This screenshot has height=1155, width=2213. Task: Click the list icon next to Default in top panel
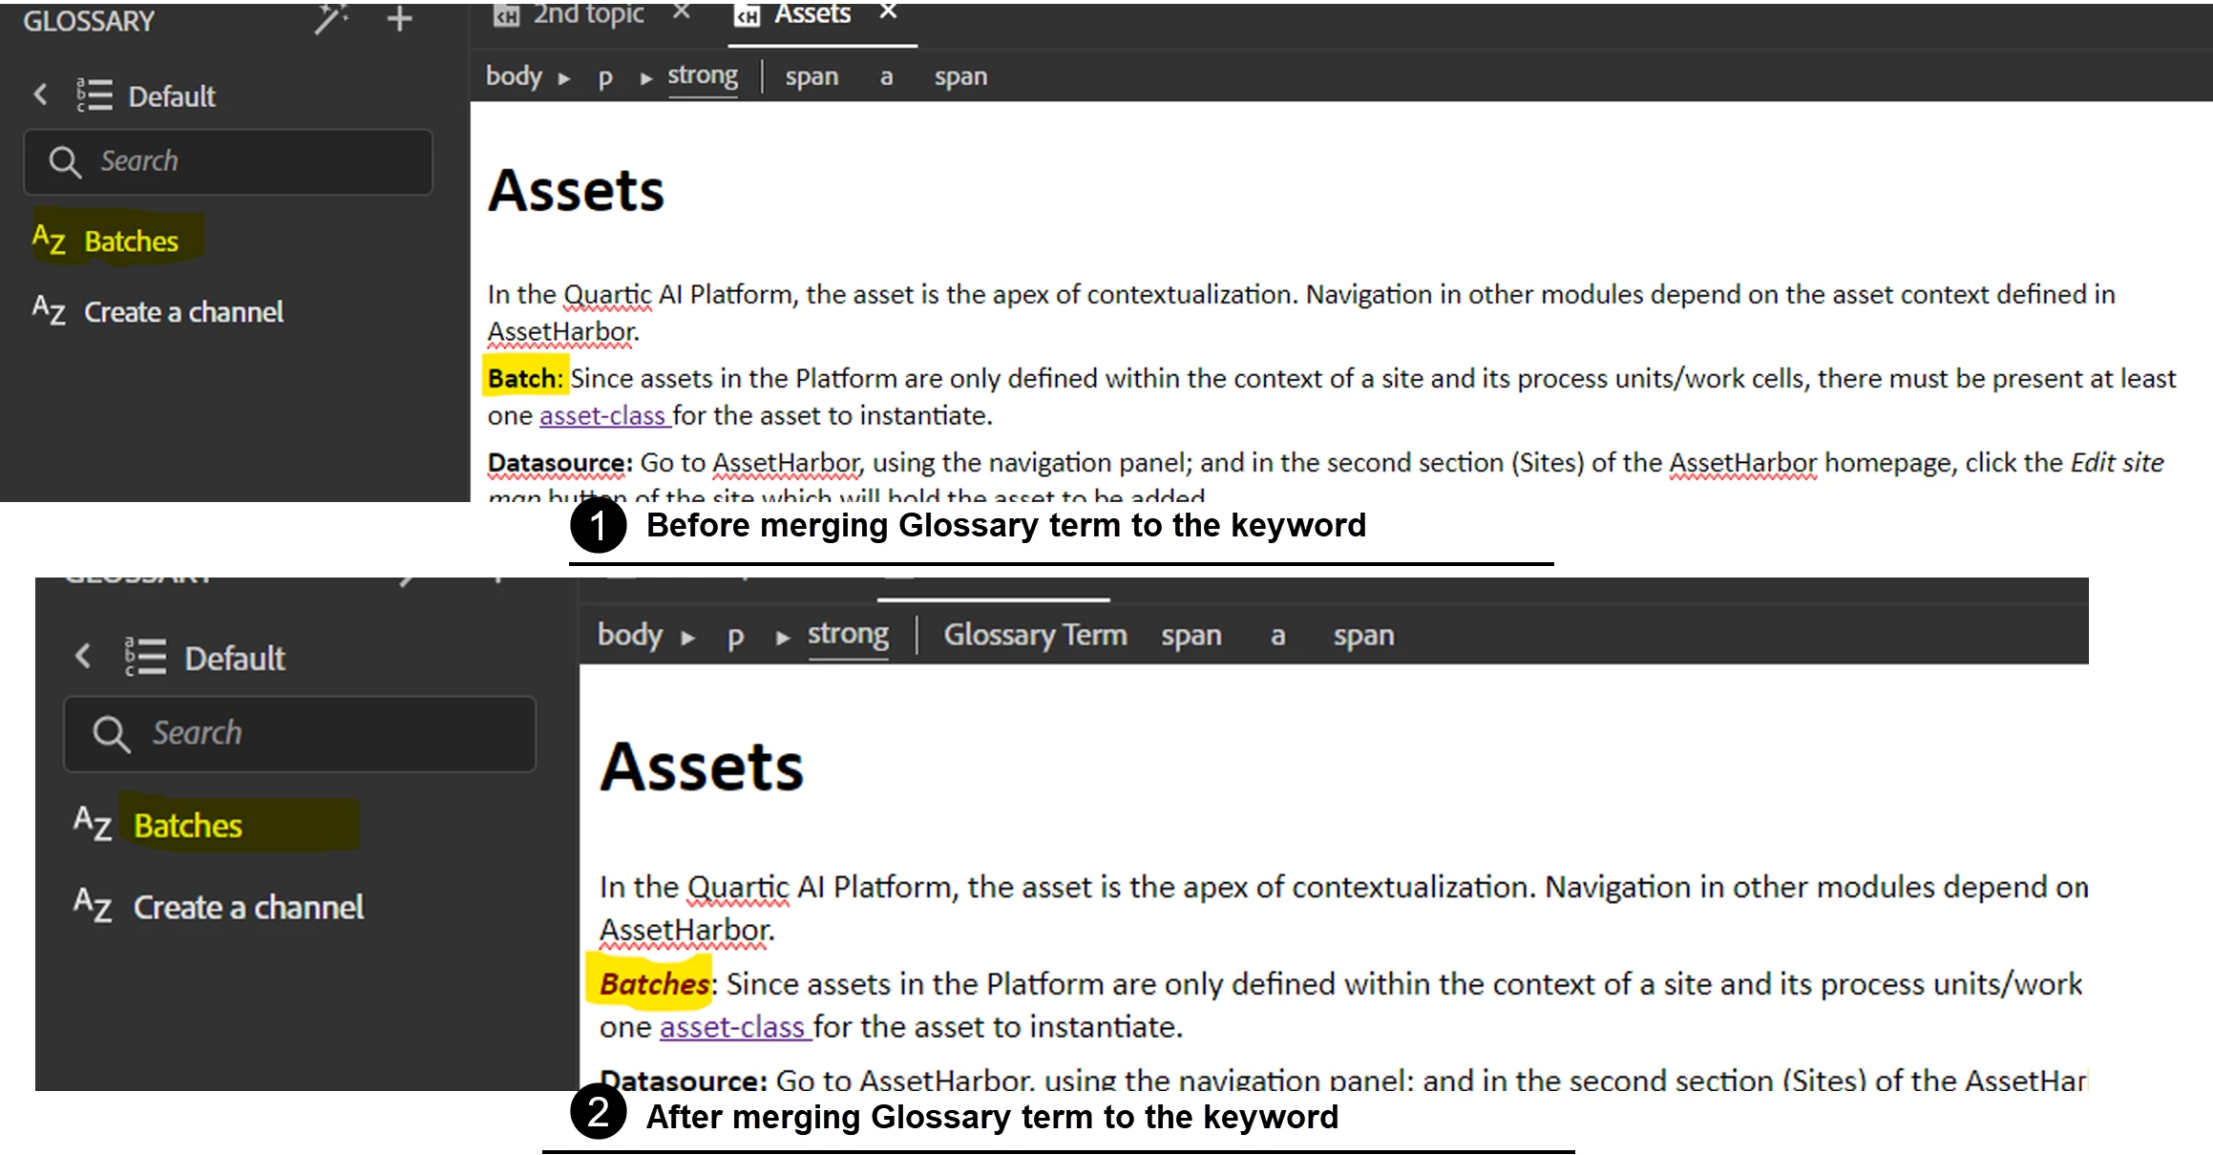95,94
